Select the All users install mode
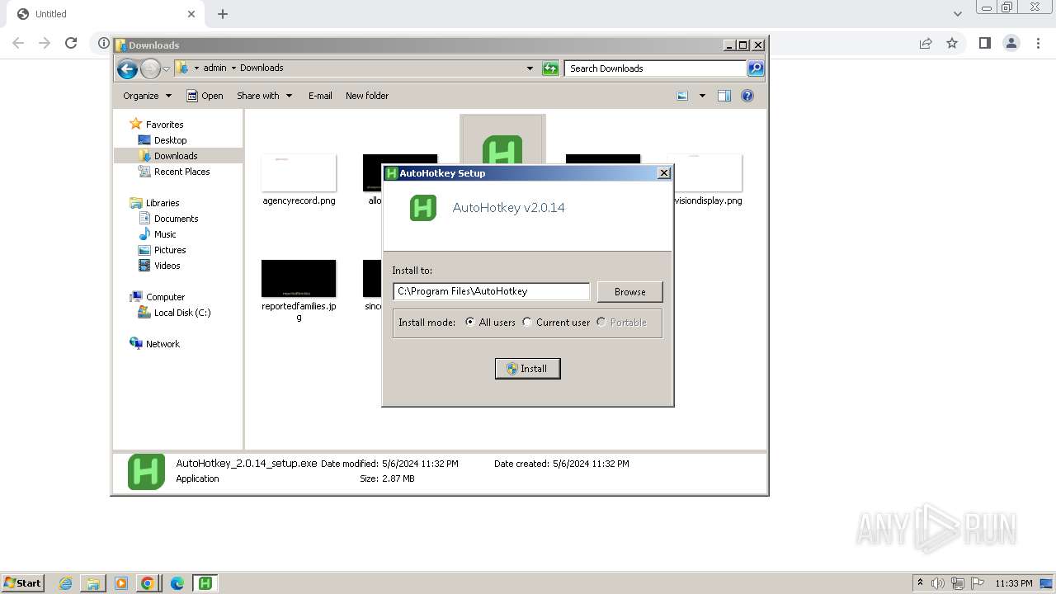 tap(490, 323)
